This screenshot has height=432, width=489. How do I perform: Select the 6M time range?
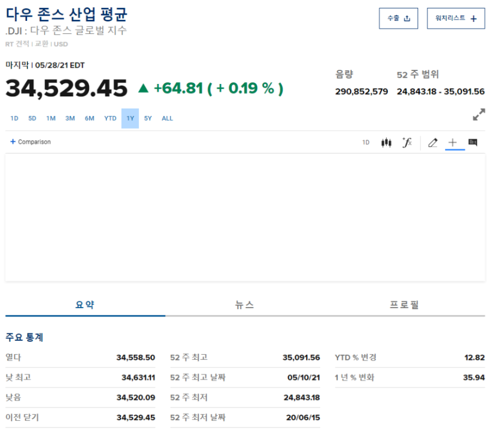click(89, 118)
